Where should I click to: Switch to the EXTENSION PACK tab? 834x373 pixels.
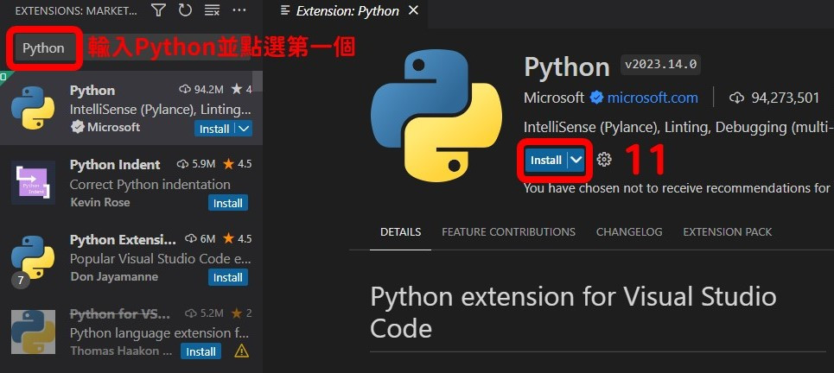tap(727, 232)
